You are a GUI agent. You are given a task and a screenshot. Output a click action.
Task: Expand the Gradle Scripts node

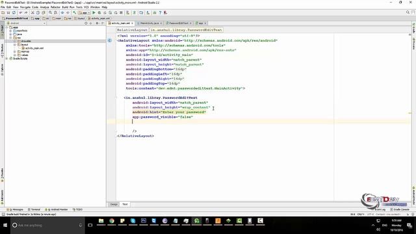[7, 58]
